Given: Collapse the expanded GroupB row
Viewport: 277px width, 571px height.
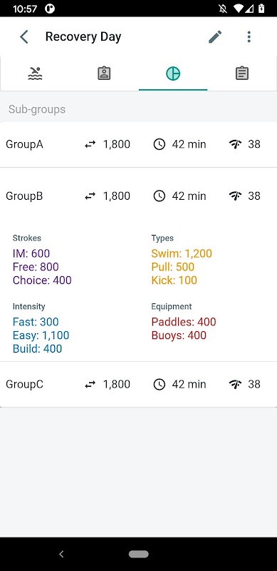Looking at the screenshot, I should (138, 196).
